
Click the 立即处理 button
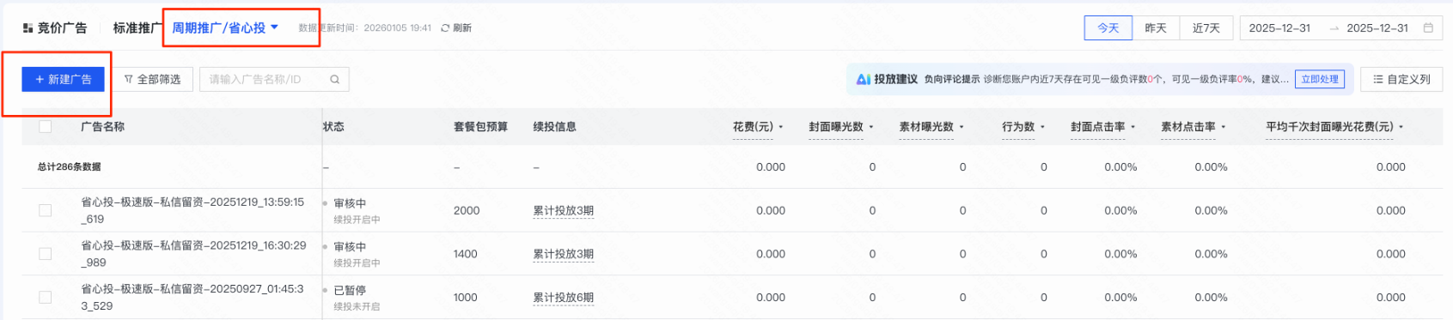[1320, 79]
